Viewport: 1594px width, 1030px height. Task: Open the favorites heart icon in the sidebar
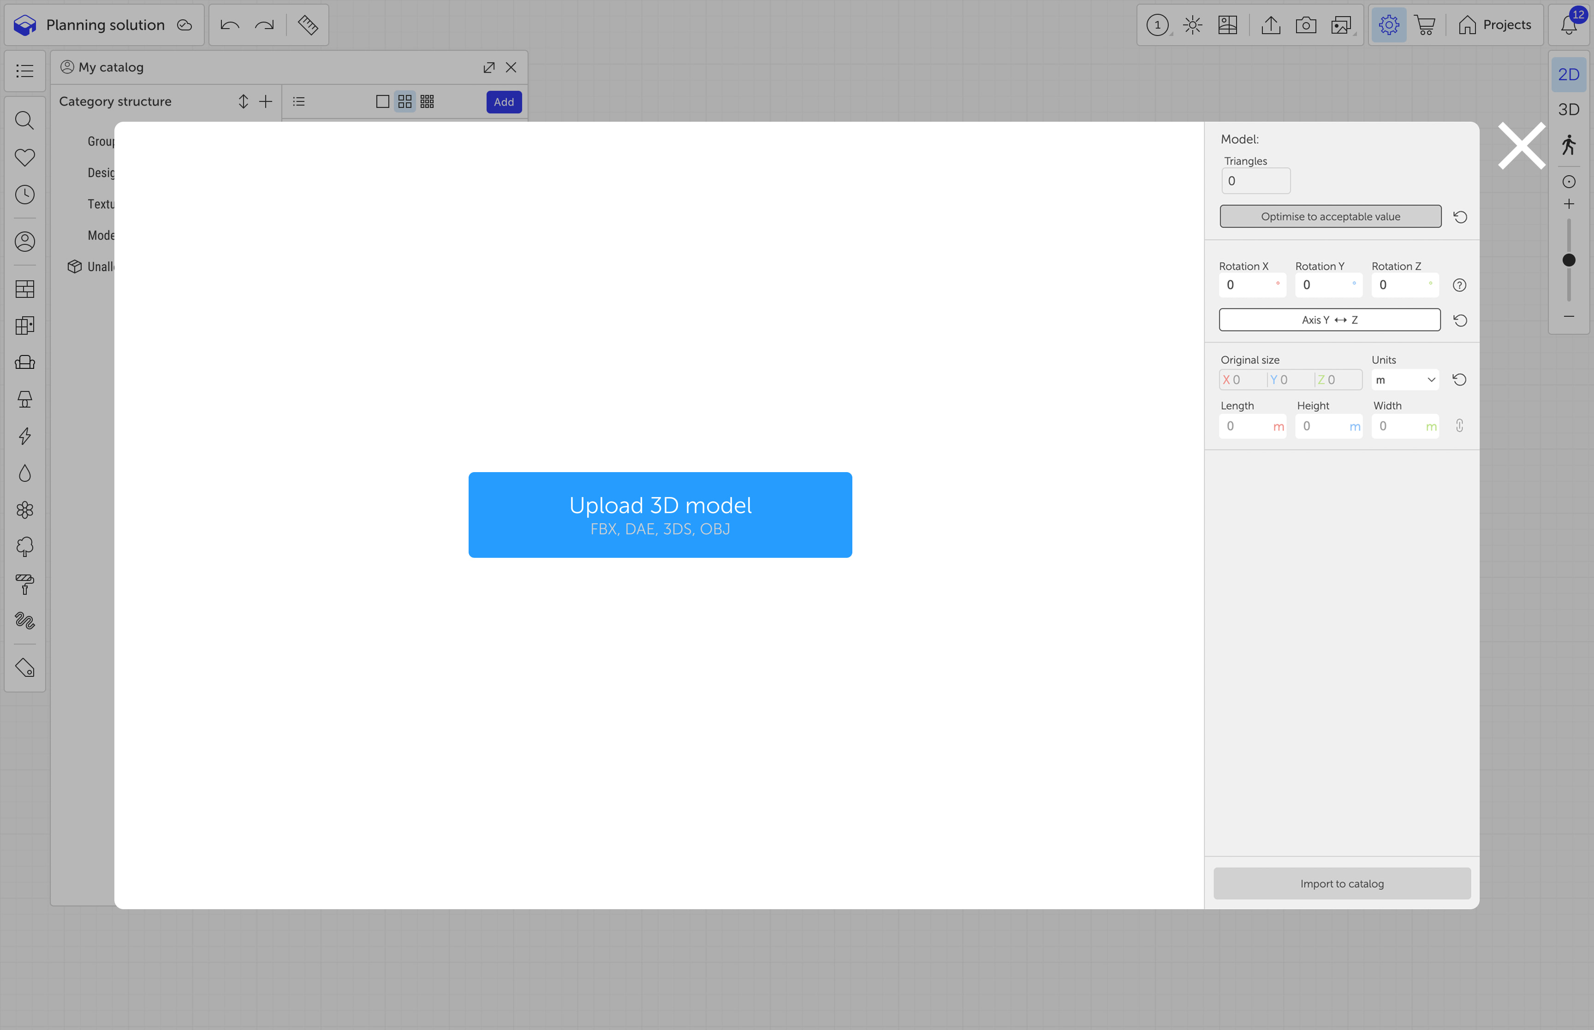pos(25,157)
